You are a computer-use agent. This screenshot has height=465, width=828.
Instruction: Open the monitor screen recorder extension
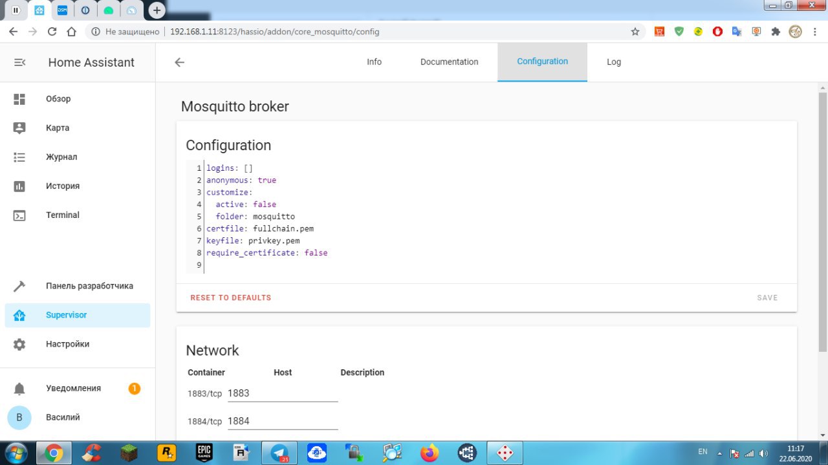coord(756,31)
